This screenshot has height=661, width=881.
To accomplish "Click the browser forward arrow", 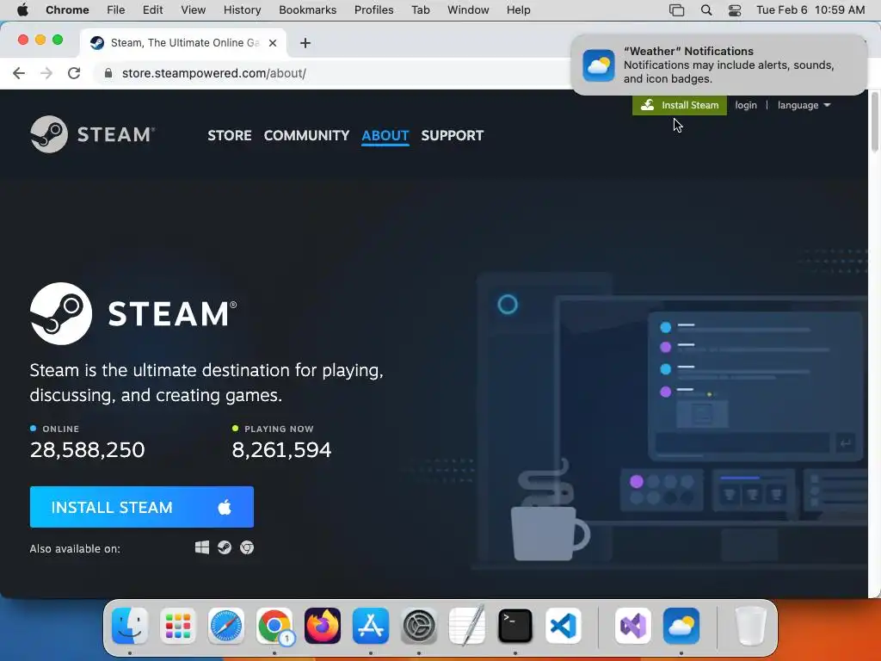I will pos(46,73).
